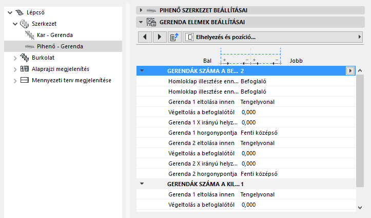Click the Mennyezeti terv megjelenítése icon
Image resolution: width=371 pixels, height=218 pixels.
pyautogui.click(x=24, y=80)
